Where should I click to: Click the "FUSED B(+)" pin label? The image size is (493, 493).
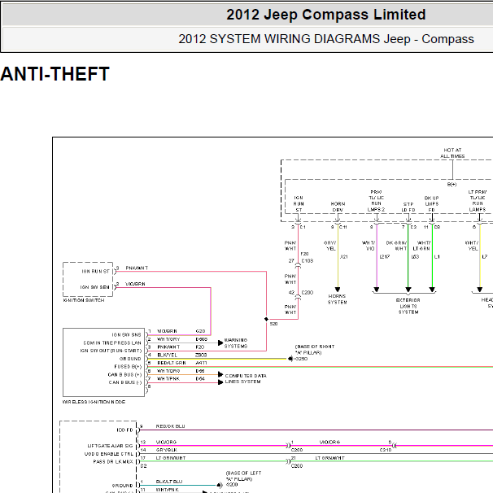pos(128,367)
